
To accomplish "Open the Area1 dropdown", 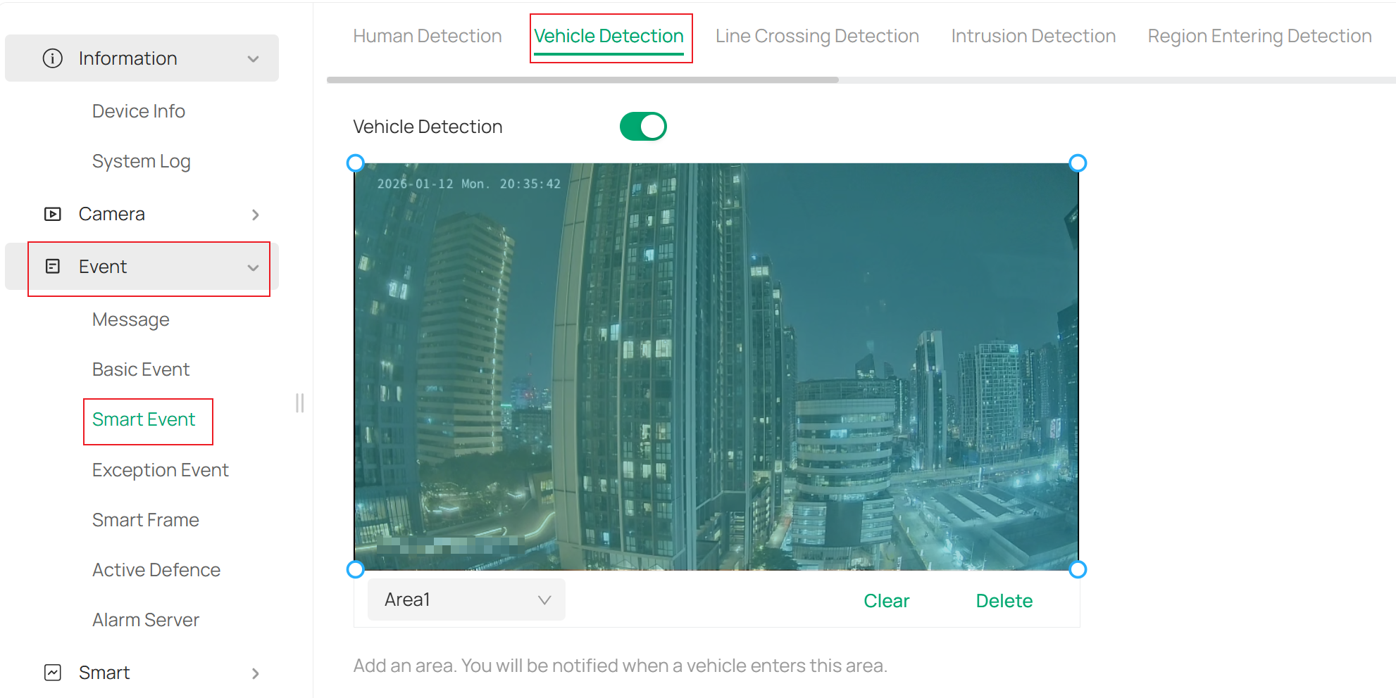I will [466, 599].
